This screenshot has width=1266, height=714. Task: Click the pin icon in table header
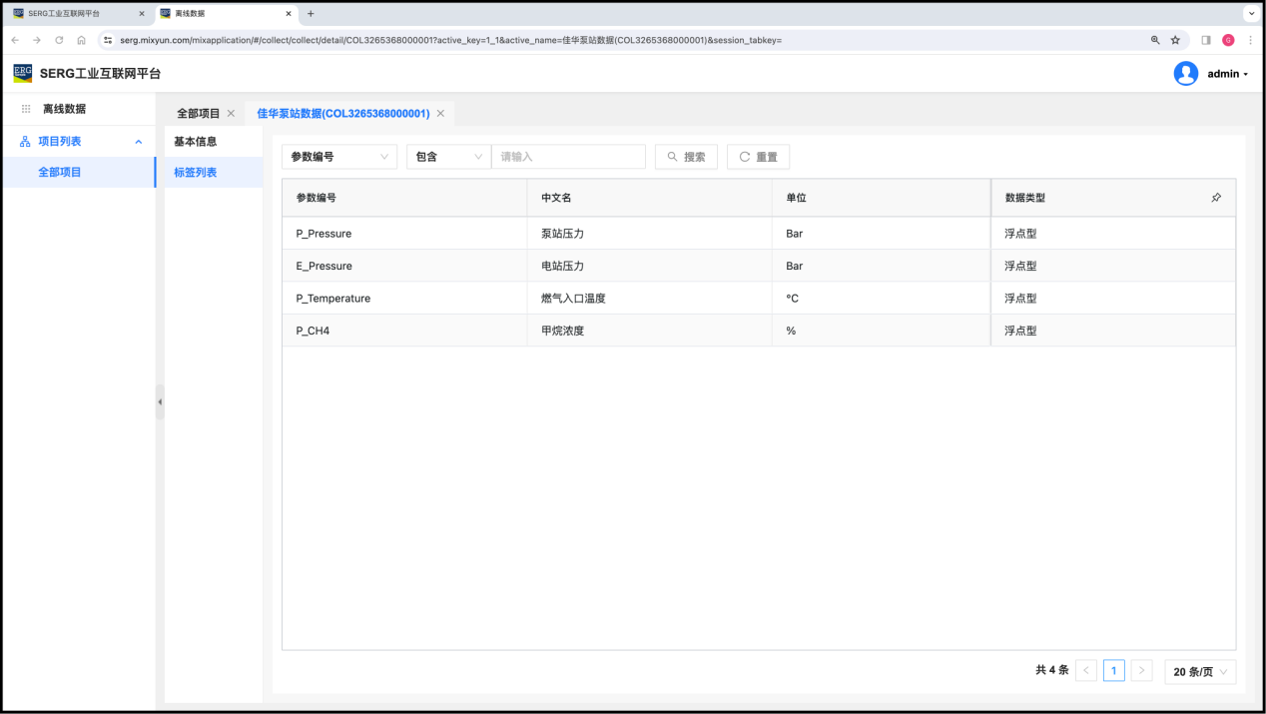1215,198
